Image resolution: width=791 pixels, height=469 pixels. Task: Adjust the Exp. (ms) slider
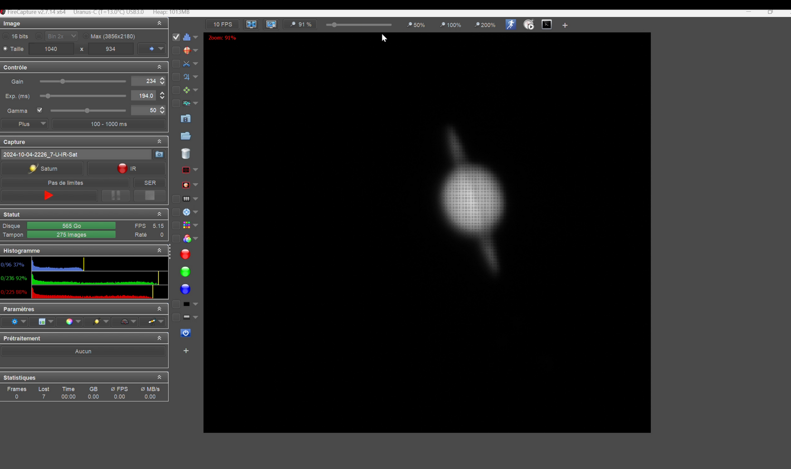(x=83, y=96)
